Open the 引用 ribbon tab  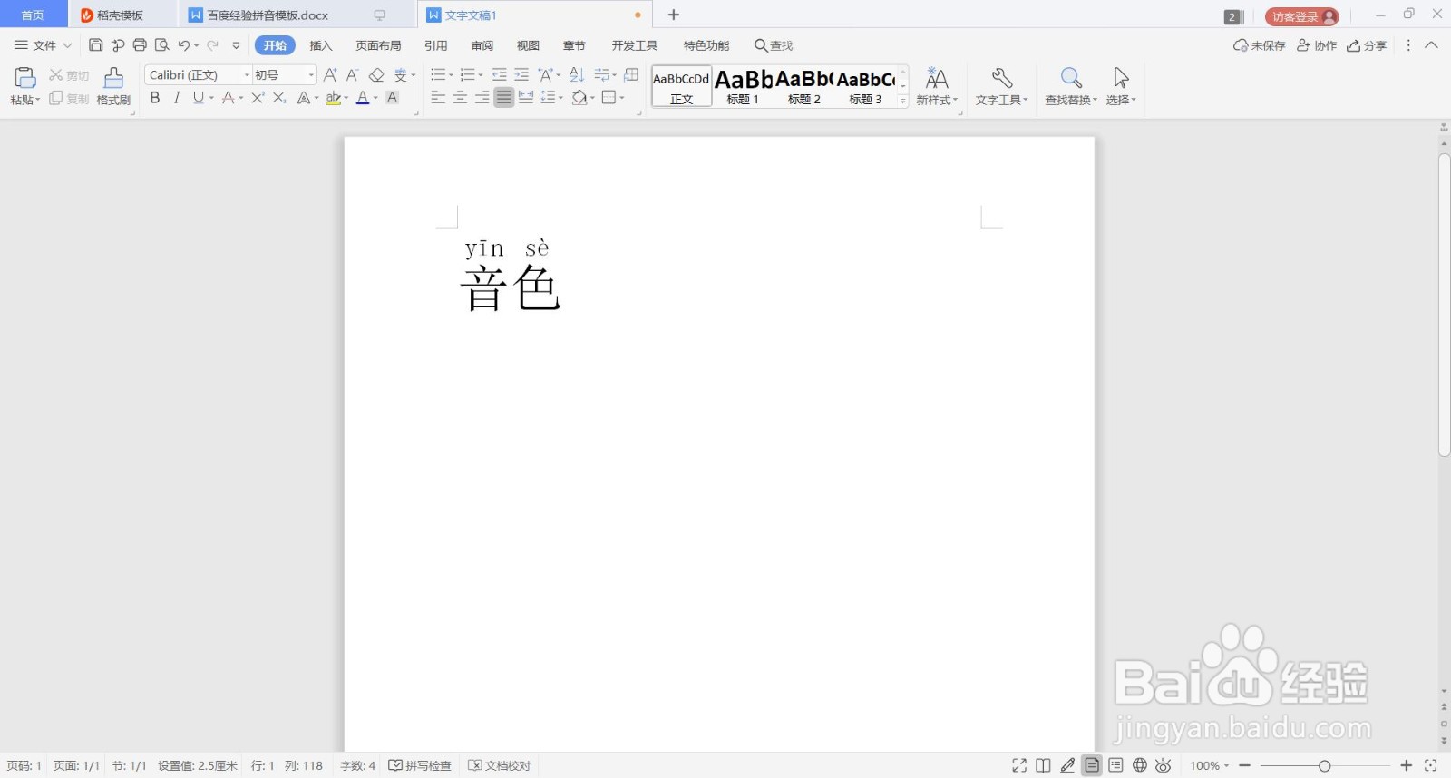click(436, 45)
